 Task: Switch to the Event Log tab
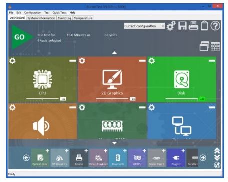tap(64, 18)
